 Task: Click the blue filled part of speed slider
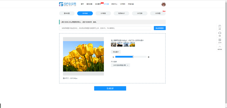124,57
